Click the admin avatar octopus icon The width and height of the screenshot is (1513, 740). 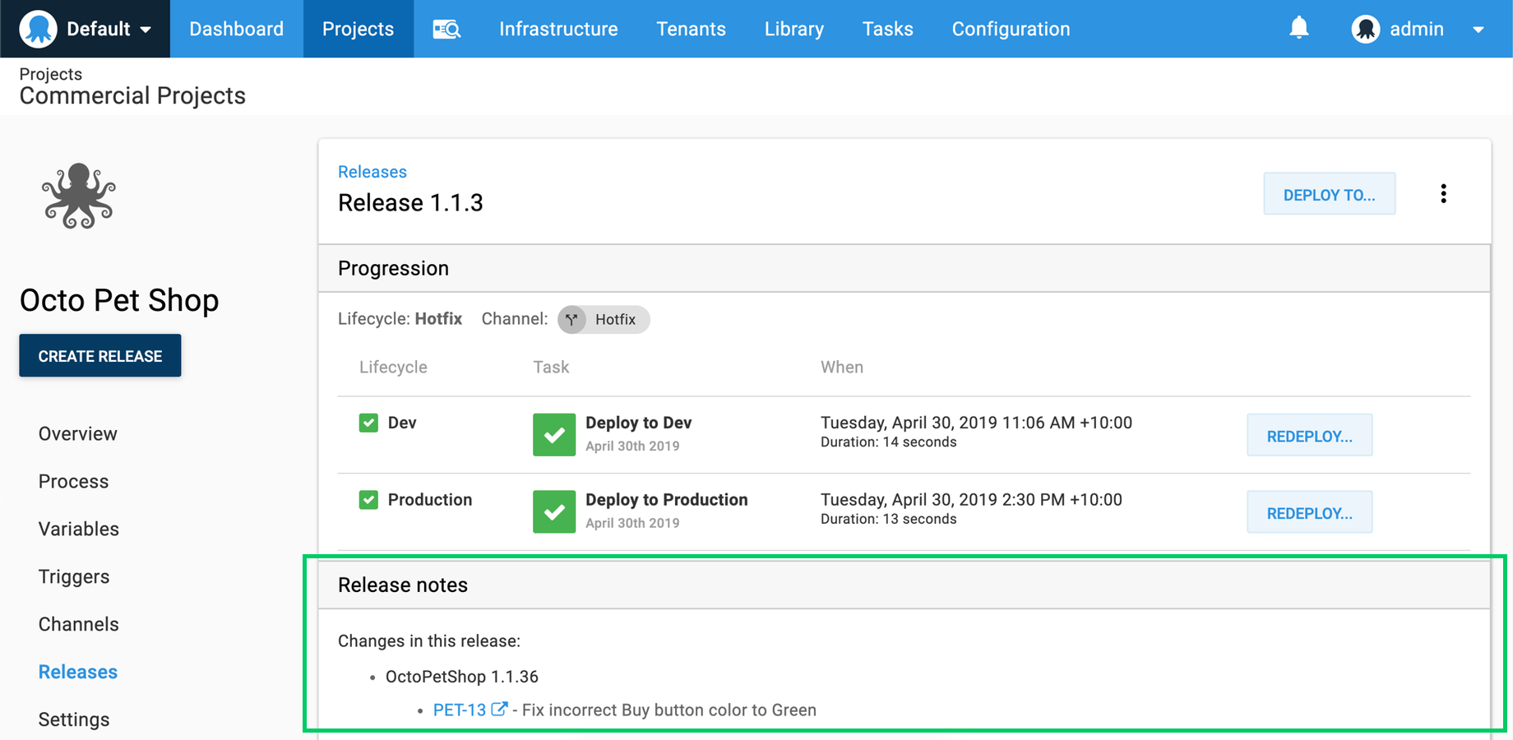(x=1365, y=28)
